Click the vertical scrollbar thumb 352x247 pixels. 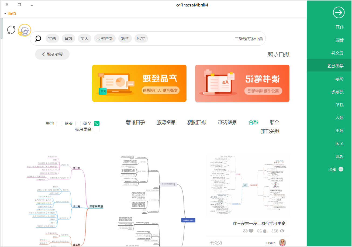point(1,28)
